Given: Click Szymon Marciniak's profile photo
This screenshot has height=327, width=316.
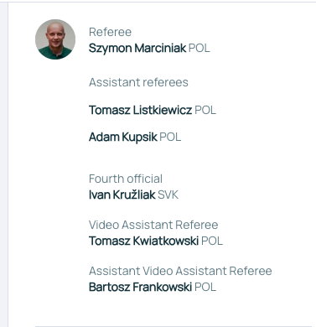Looking at the screenshot, I should point(55,39).
